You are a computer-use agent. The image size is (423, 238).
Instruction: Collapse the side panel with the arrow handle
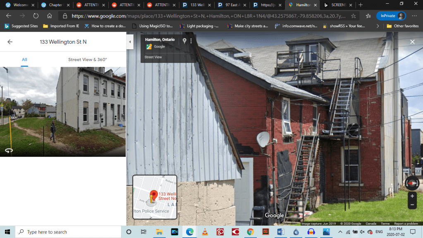pyautogui.click(x=130, y=42)
